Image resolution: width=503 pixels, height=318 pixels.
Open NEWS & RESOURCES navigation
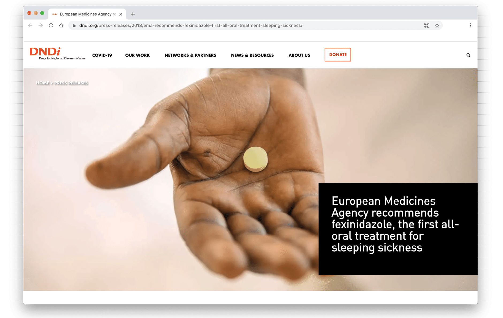(x=252, y=55)
